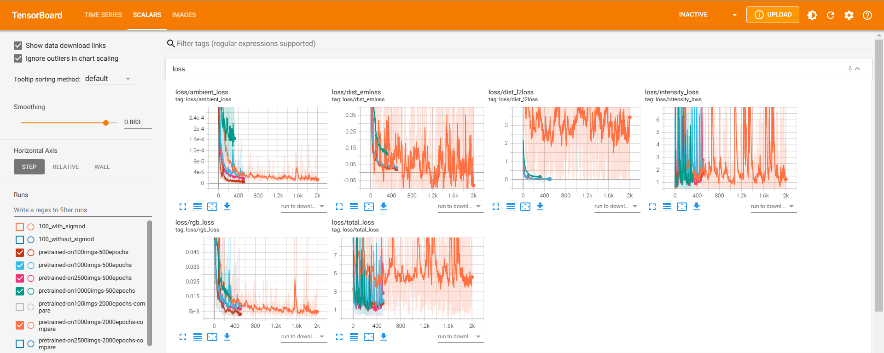Click the UPLOAD button
The width and height of the screenshot is (884, 353).
coord(773,15)
